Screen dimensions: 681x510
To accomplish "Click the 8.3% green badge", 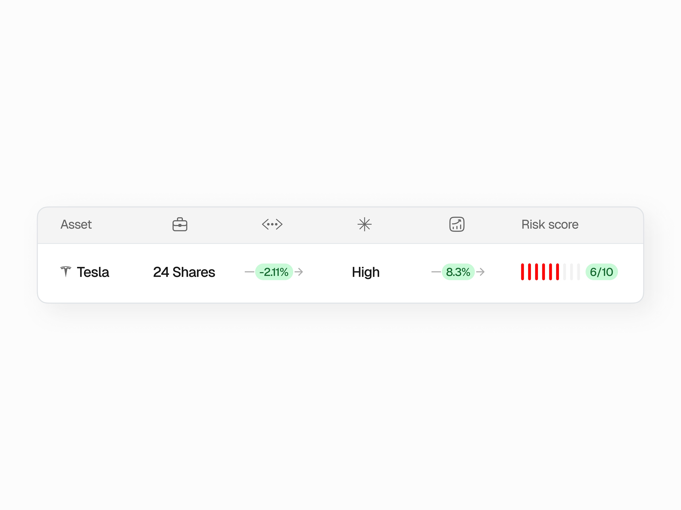I will [x=458, y=272].
